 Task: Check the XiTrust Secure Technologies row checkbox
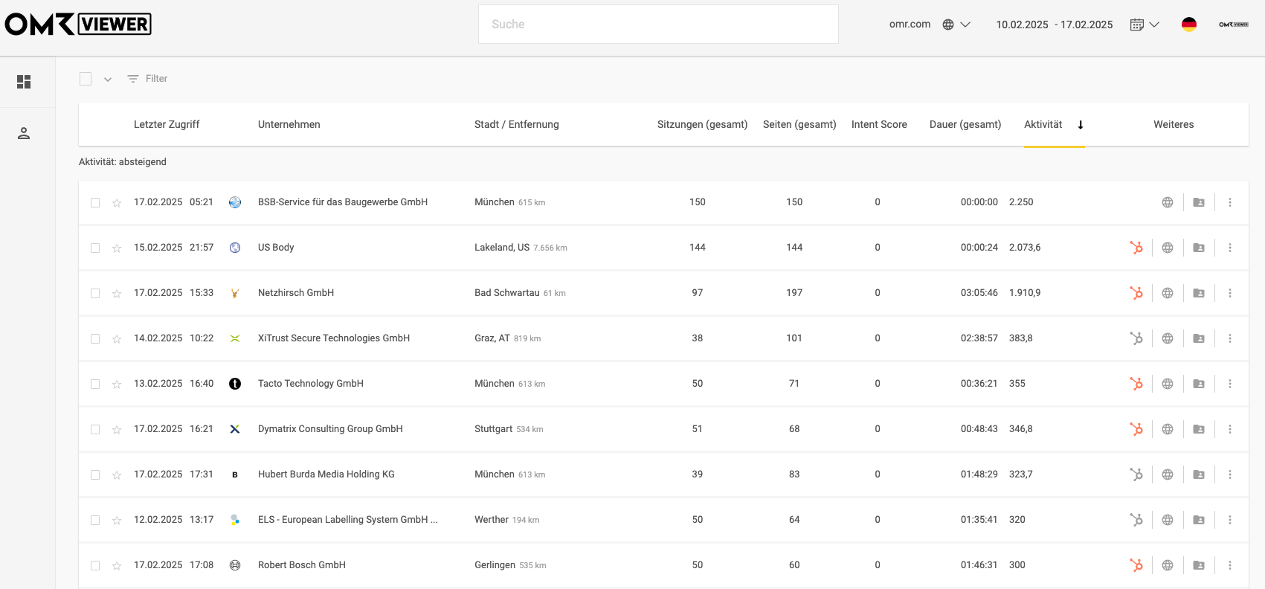click(x=95, y=339)
